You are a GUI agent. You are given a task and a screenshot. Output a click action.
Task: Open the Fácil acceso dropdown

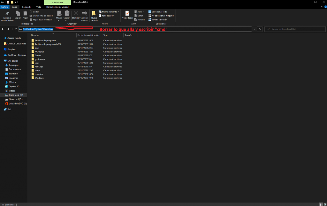(x=107, y=16)
